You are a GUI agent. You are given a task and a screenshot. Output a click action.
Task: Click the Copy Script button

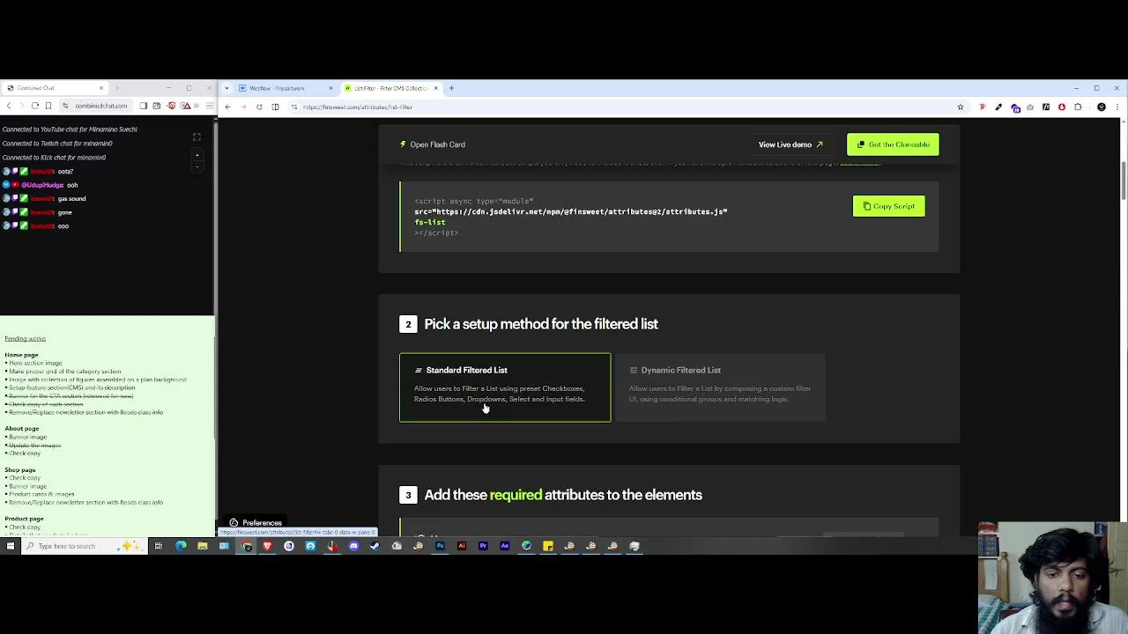tap(888, 206)
